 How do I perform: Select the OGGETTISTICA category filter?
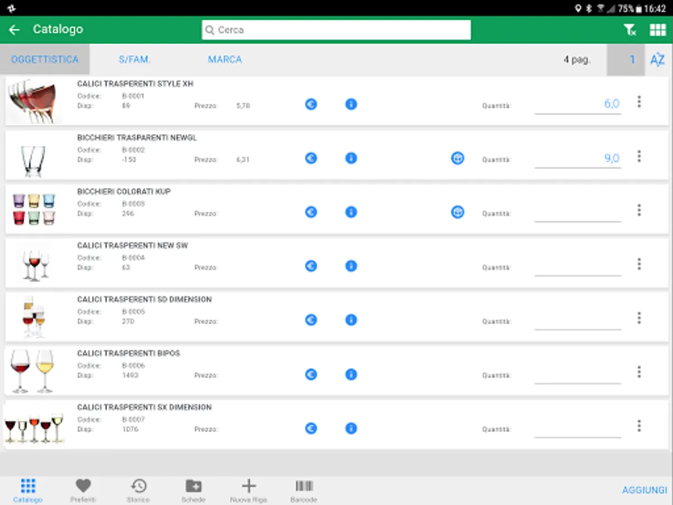tap(45, 59)
